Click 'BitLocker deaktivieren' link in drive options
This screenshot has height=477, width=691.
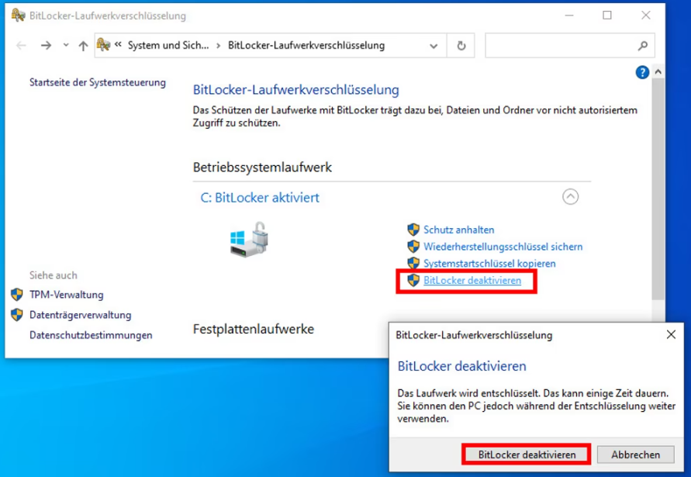pyautogui.click(x=472, y=280)
